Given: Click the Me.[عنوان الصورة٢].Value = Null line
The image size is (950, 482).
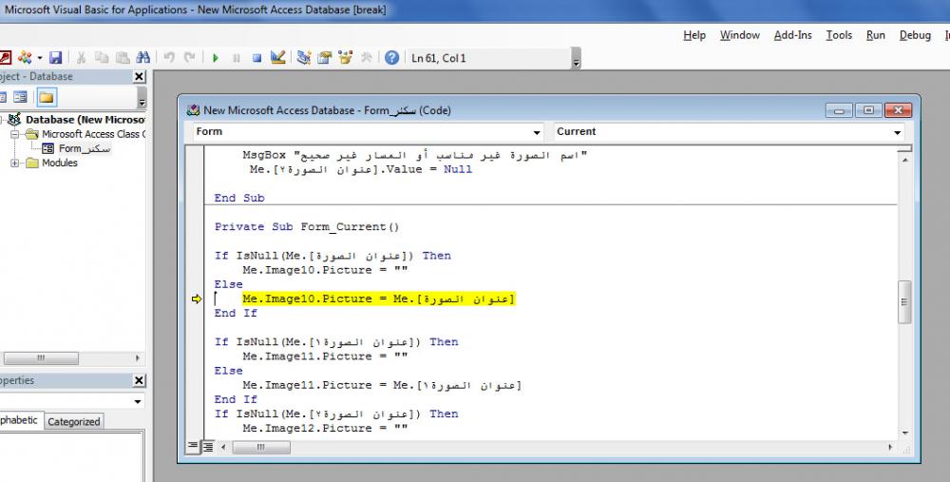Looking at the screenshot, I should (x=360, y=170).
